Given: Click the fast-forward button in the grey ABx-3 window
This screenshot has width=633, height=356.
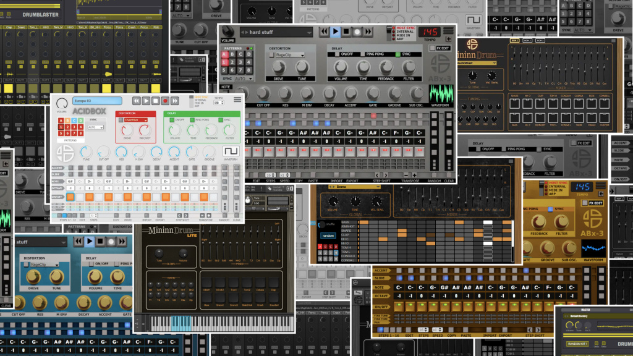Looking at the screenshot, I should coord(368,32).
